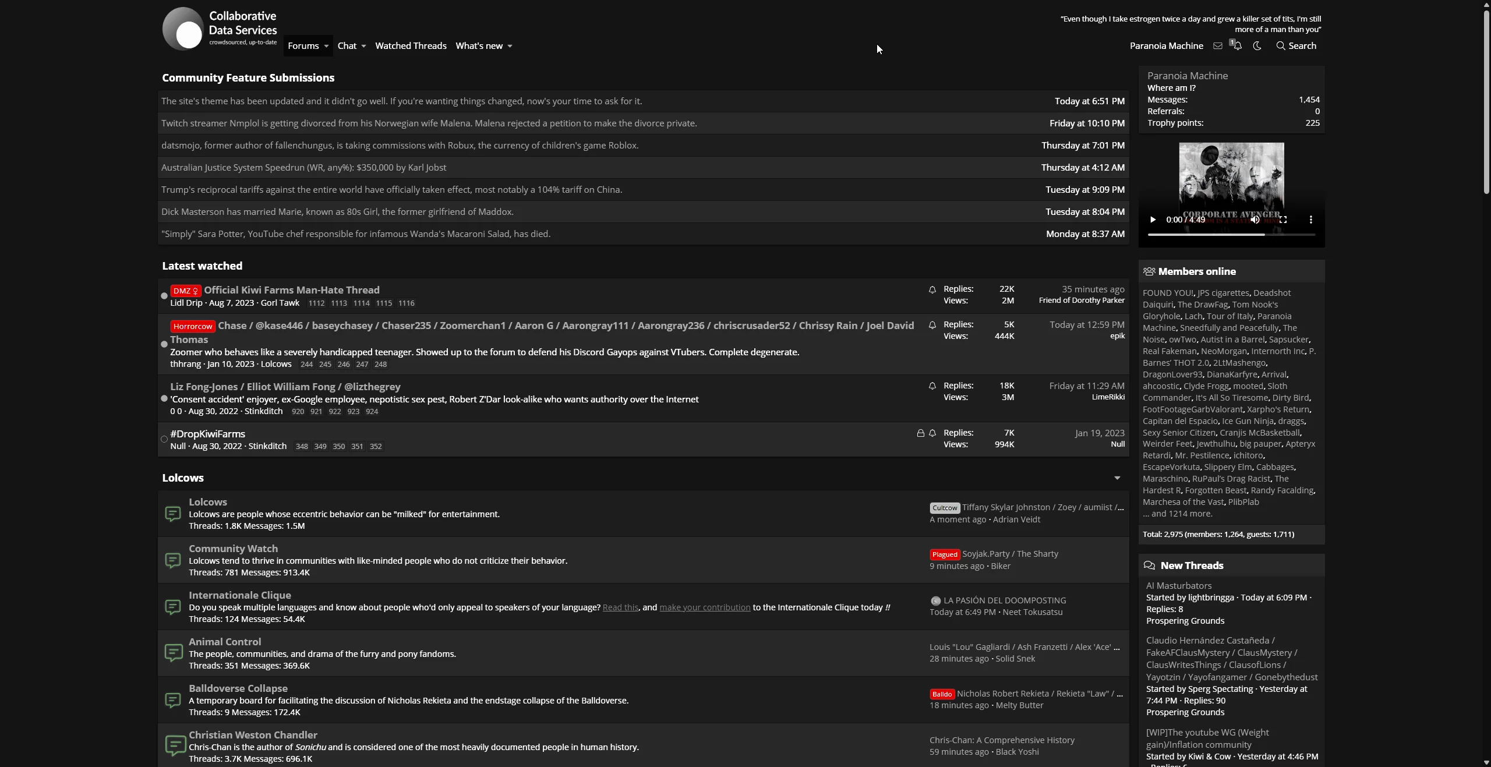
Task: Seek within the sidebar video progress bar
Action: point(1231,235)
